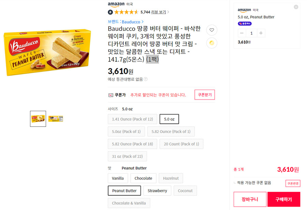Open the 통관대행료 question mark help icon
The height and width of the screenshot is (210, 307).
tap(146, 79)
